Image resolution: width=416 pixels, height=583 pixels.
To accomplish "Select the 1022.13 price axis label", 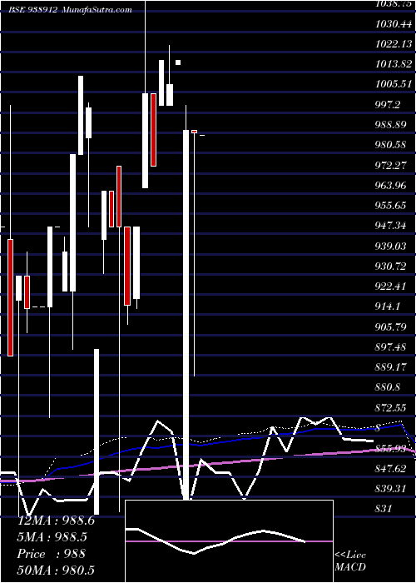I will (394, 44).
